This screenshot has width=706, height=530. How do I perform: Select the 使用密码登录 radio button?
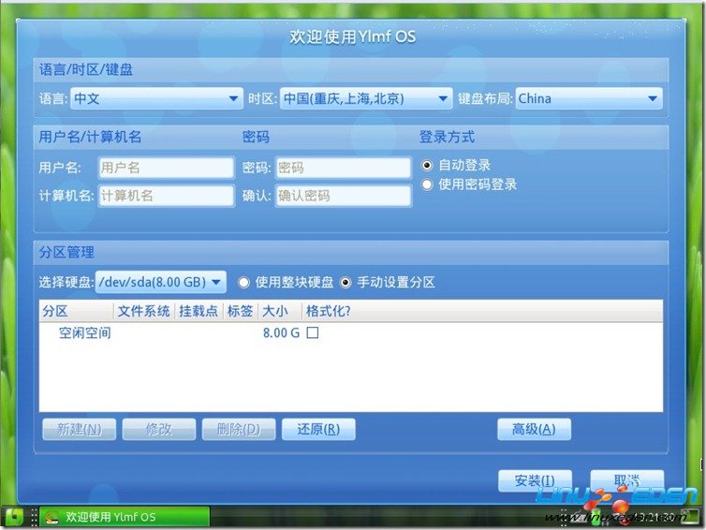(x=427, y=184)
